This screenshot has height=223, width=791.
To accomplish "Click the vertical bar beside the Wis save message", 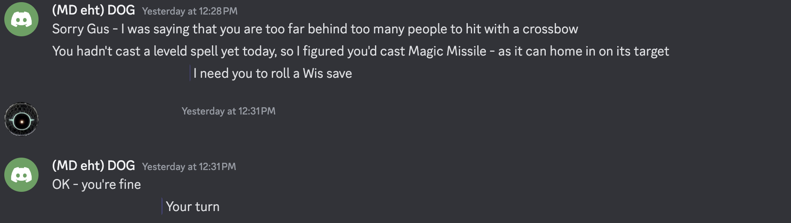I will [190, 73].
